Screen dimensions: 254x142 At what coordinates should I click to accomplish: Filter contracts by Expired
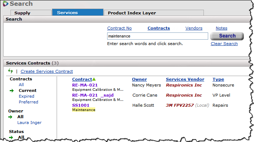(26, 96)
